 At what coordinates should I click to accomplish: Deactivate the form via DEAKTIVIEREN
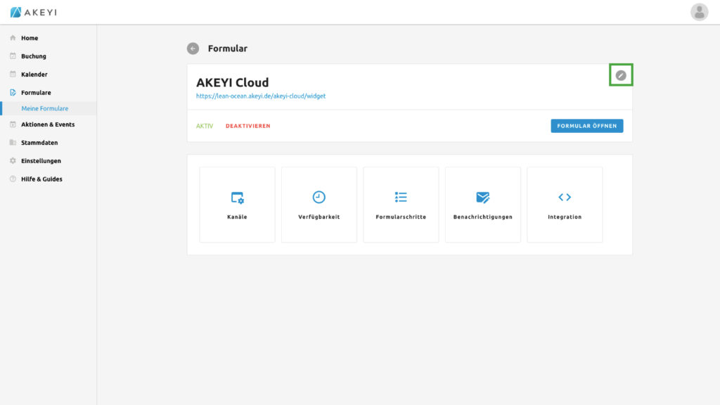247,127
